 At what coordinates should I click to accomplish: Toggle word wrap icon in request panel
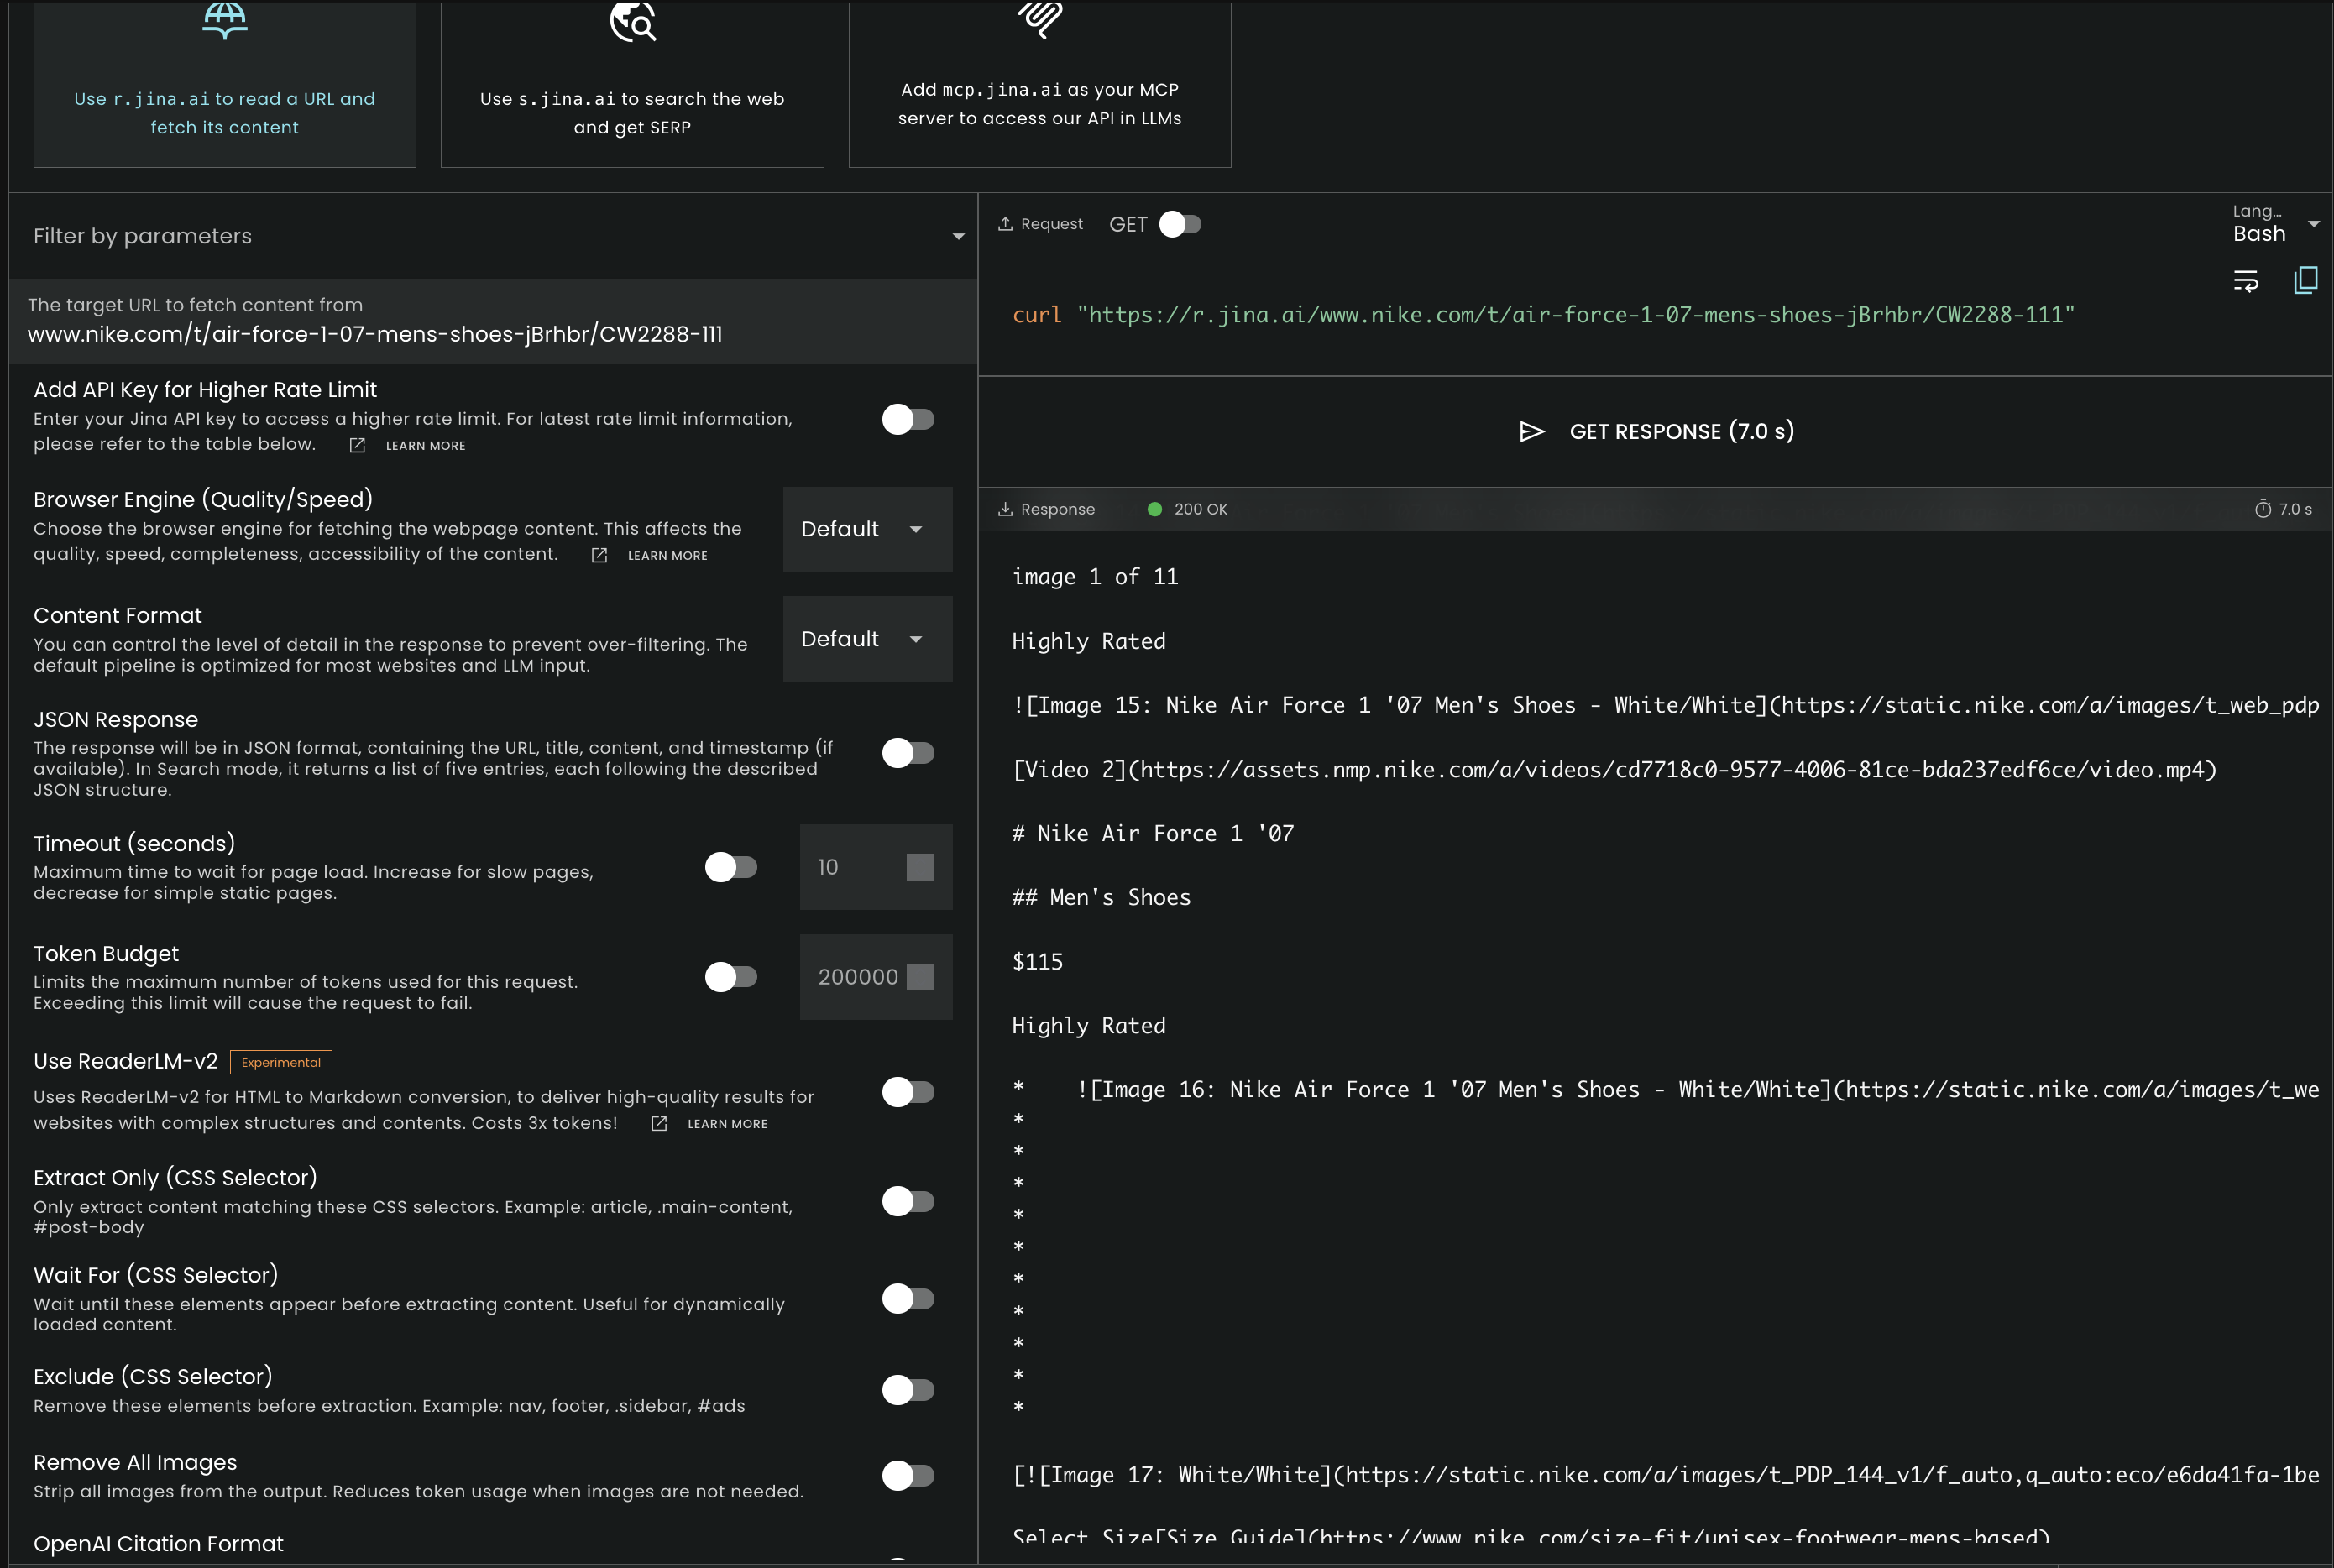pos(2246,281)
